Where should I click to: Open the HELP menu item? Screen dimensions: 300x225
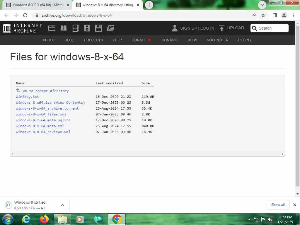point(117,40)
